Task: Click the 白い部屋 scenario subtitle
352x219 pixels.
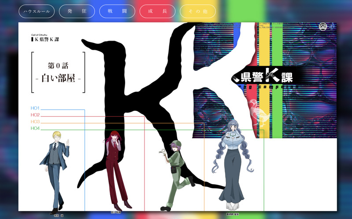Action: click(58, 78)
